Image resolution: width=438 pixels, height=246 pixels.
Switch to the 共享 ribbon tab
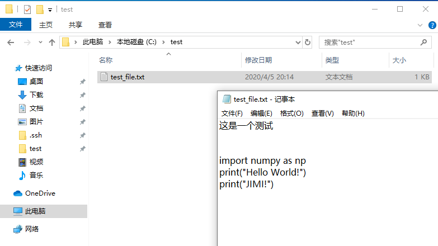click(76, 25)
